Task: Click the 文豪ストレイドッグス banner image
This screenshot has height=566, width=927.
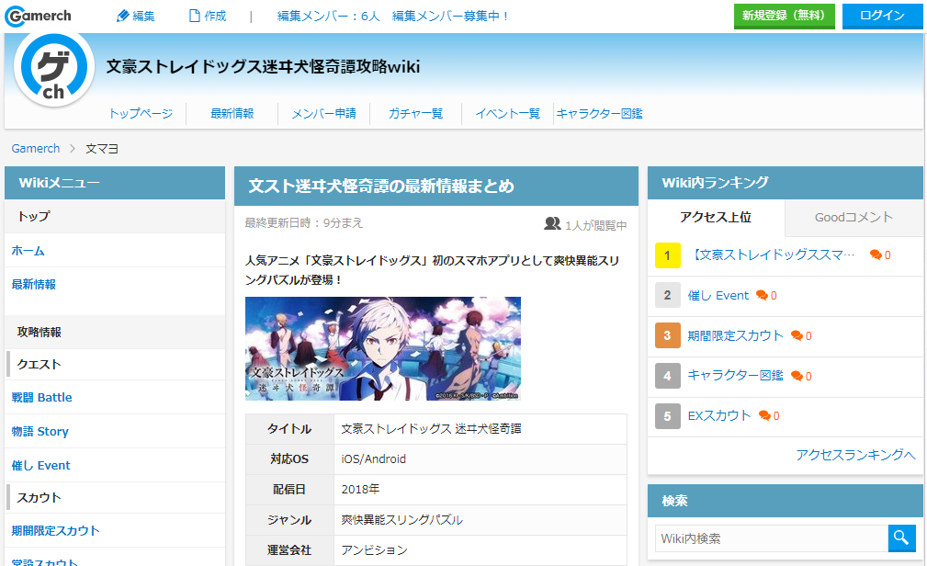Action: tap(383, 348)
